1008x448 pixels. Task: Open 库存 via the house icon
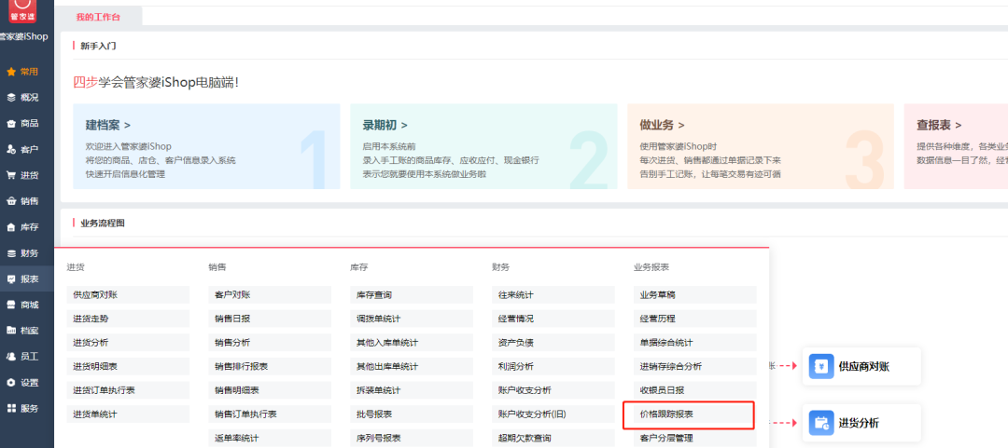click(x=11, y=227)
